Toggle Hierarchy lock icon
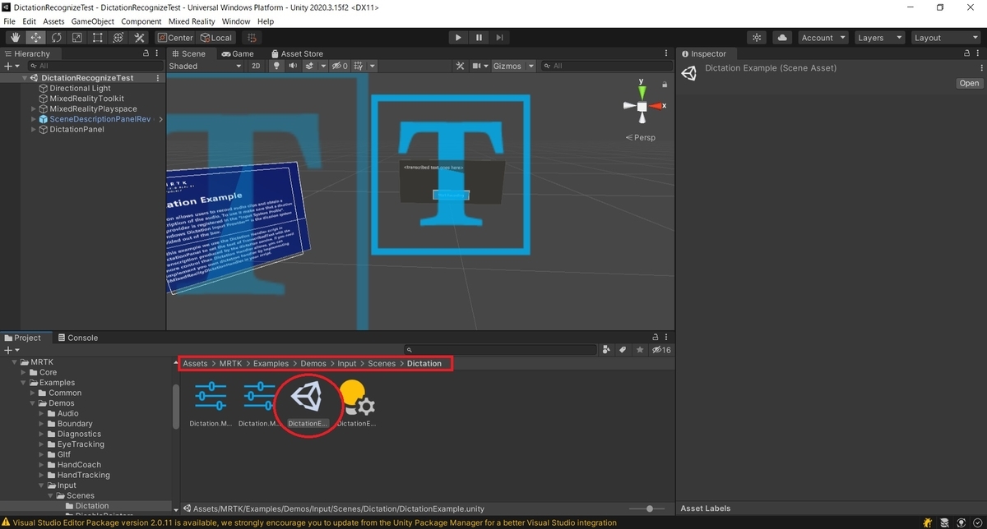 tap(146, 53)
